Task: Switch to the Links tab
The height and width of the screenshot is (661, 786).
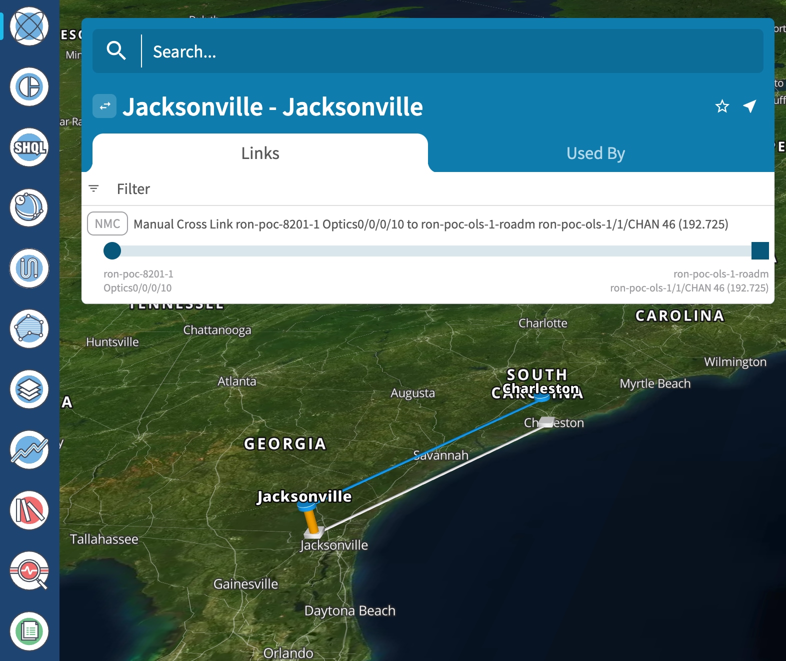Action: click(x=260, y=153)
